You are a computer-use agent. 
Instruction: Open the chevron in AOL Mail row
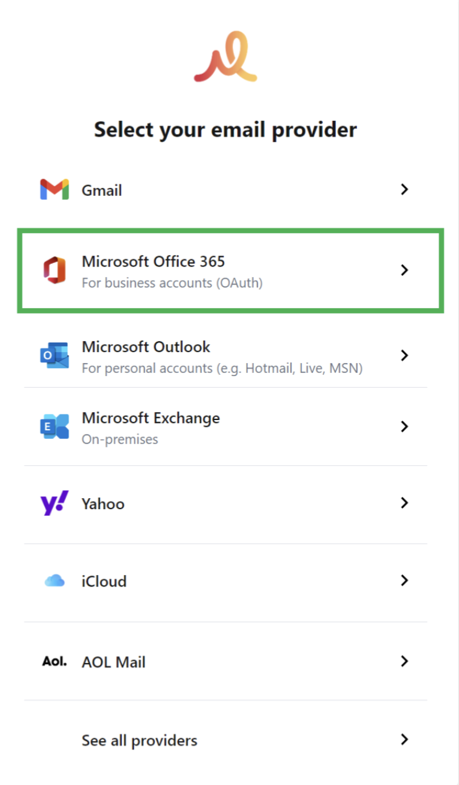coord(404,661)
